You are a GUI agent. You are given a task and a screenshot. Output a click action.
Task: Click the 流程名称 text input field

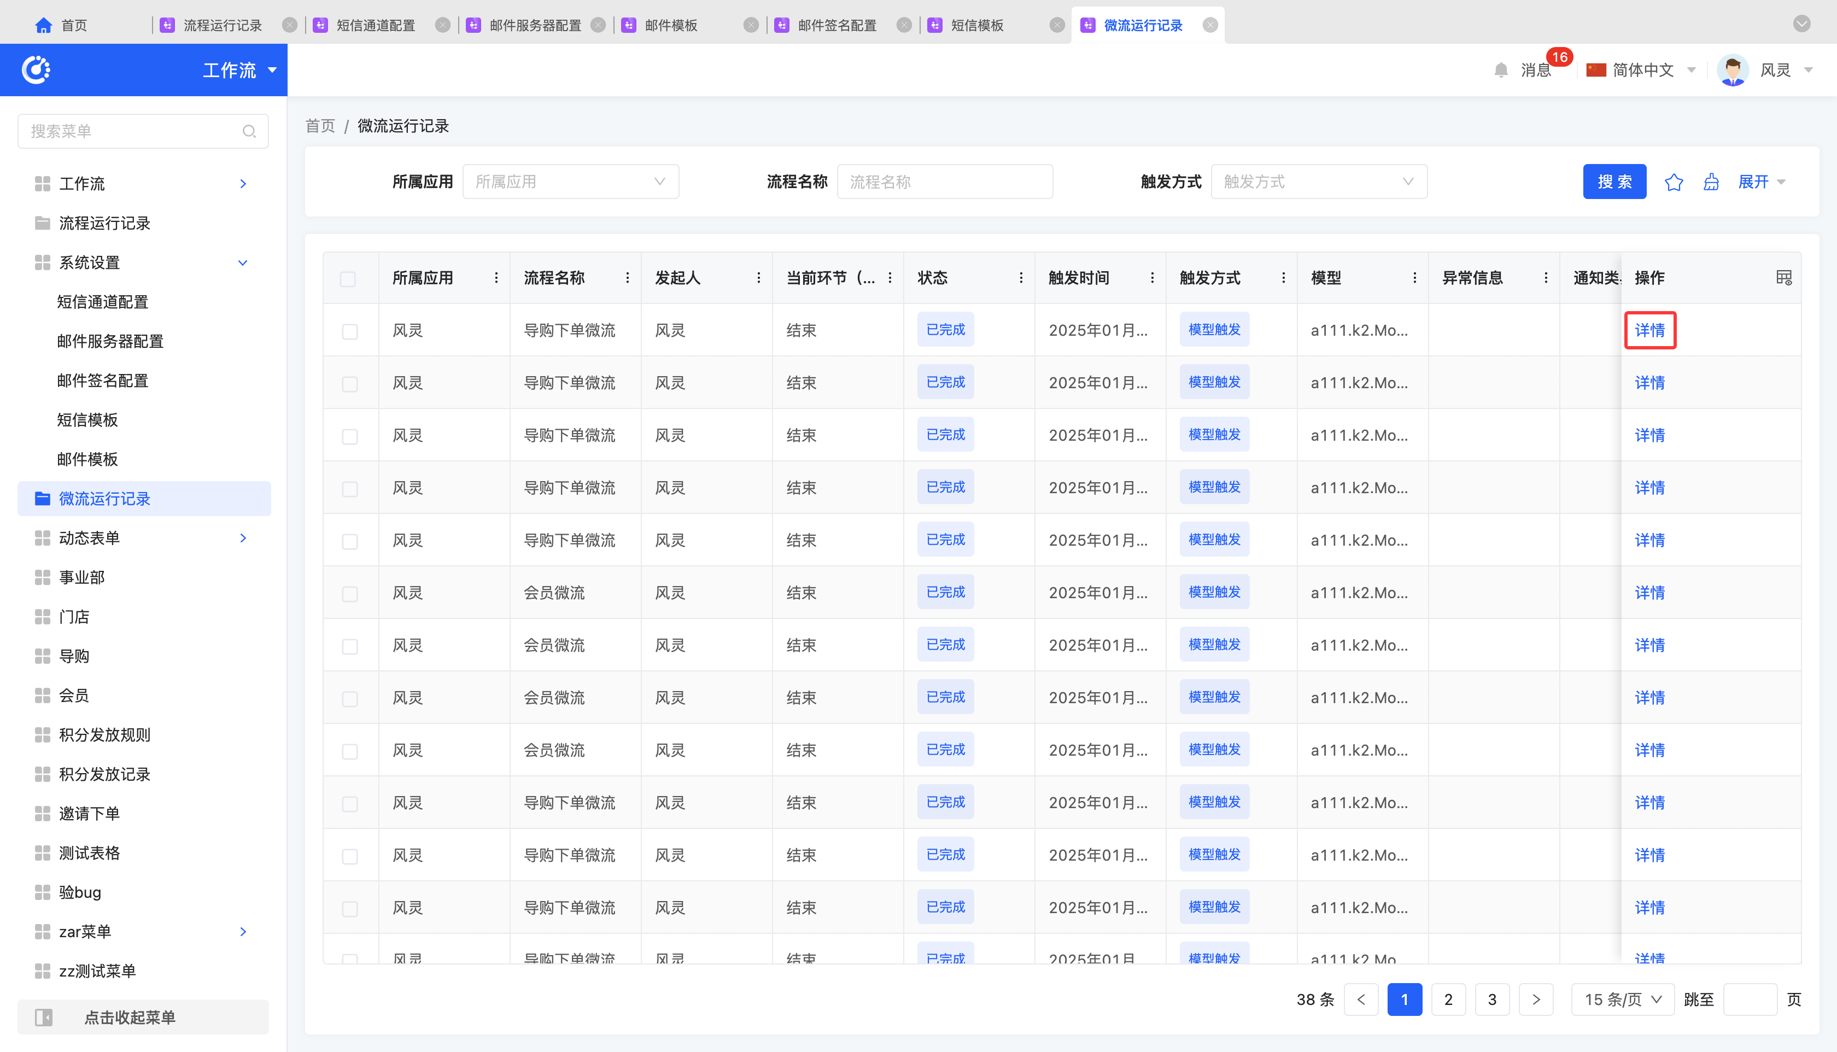coord(944,182)
